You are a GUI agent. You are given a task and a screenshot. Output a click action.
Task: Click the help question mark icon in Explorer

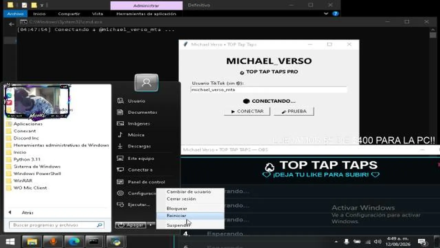[335, 14]
